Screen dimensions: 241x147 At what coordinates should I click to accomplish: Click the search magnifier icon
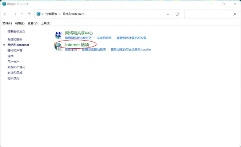click(x=235, y=14)
